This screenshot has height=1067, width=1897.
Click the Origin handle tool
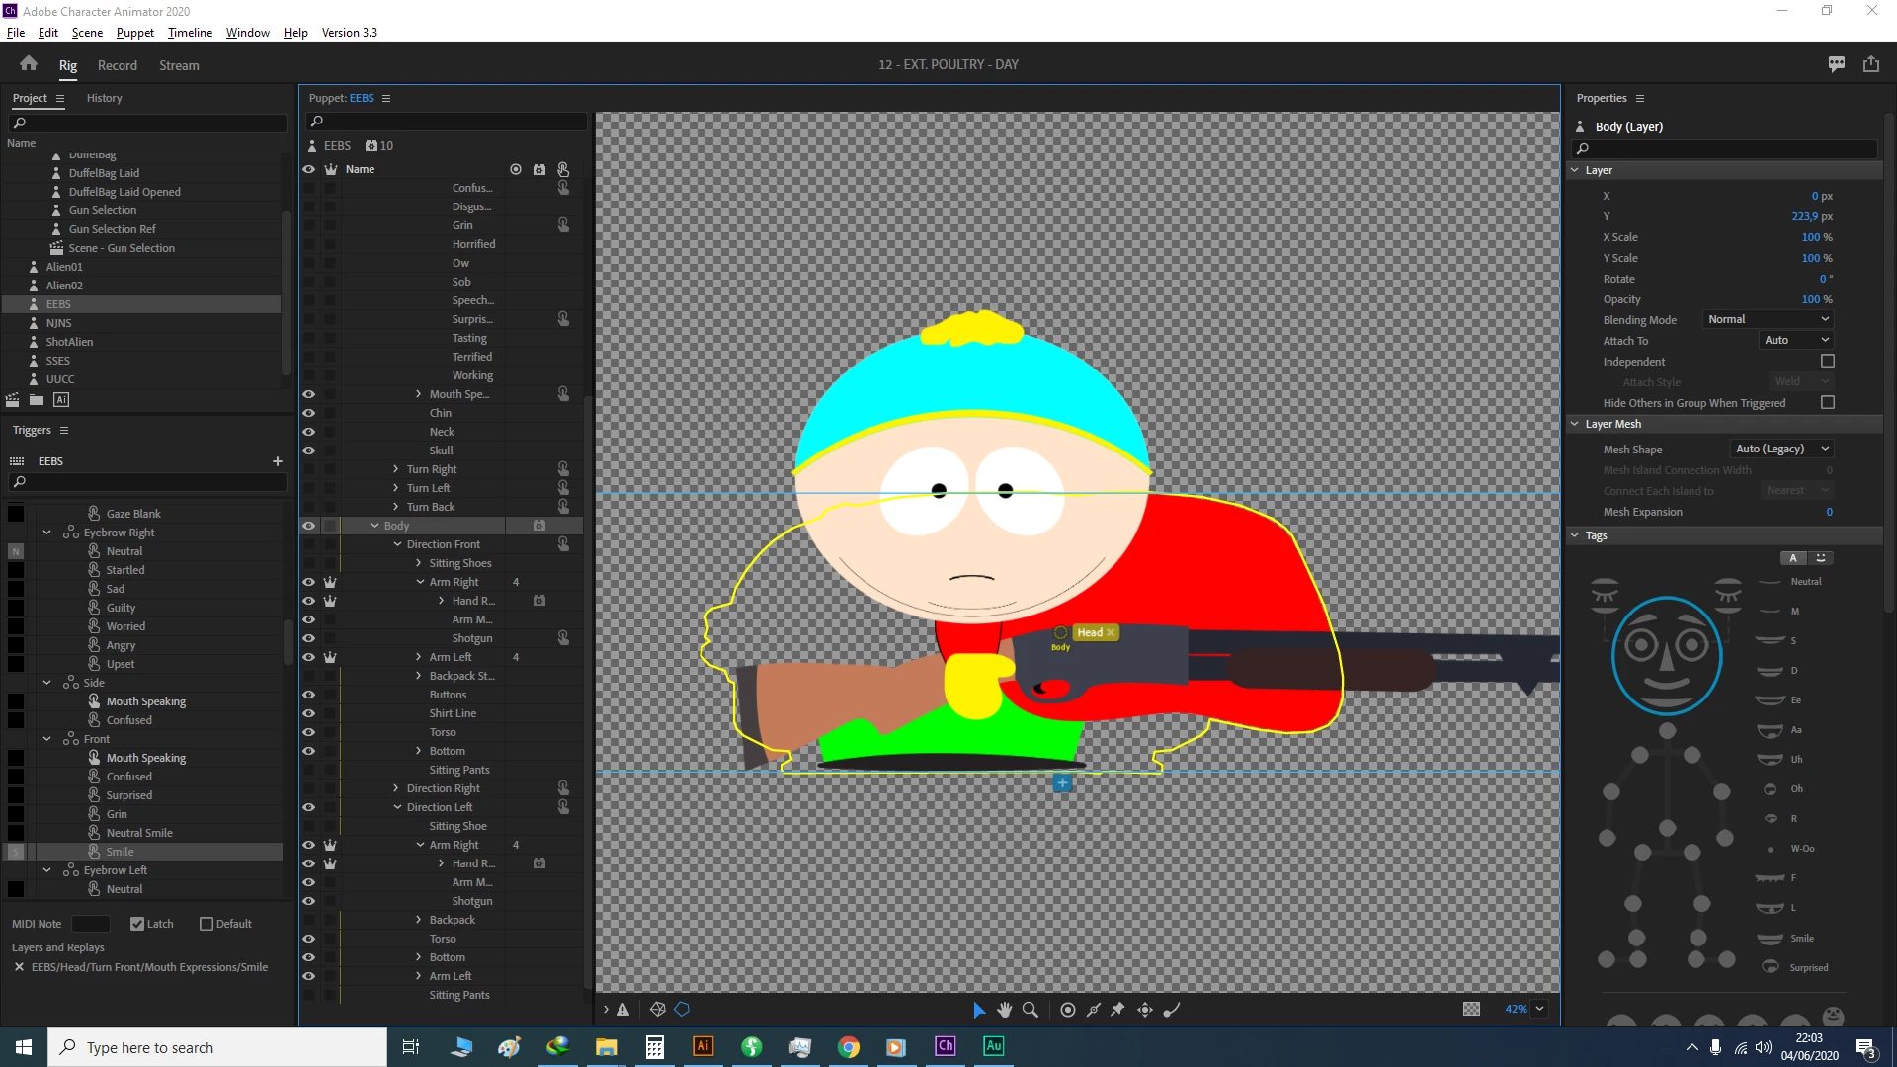(x=1068, y=1009)
